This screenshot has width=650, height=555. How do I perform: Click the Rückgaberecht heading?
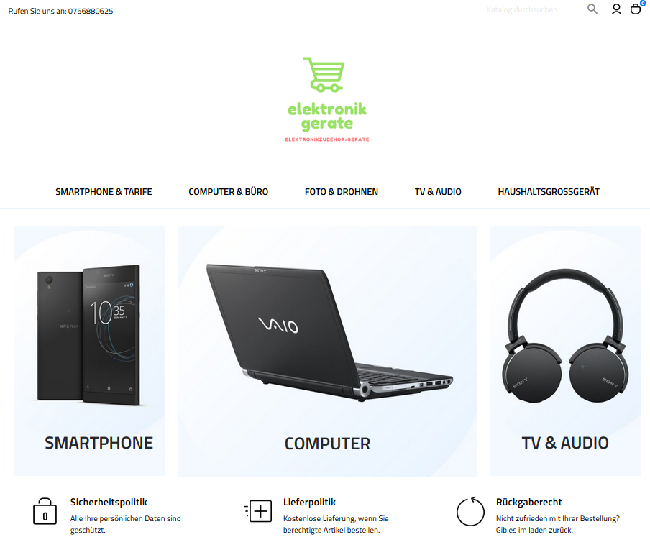coord(529,502)
